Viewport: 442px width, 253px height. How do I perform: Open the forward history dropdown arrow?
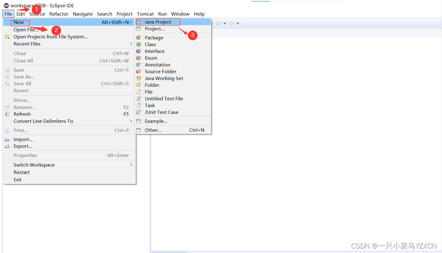point(238,23)
